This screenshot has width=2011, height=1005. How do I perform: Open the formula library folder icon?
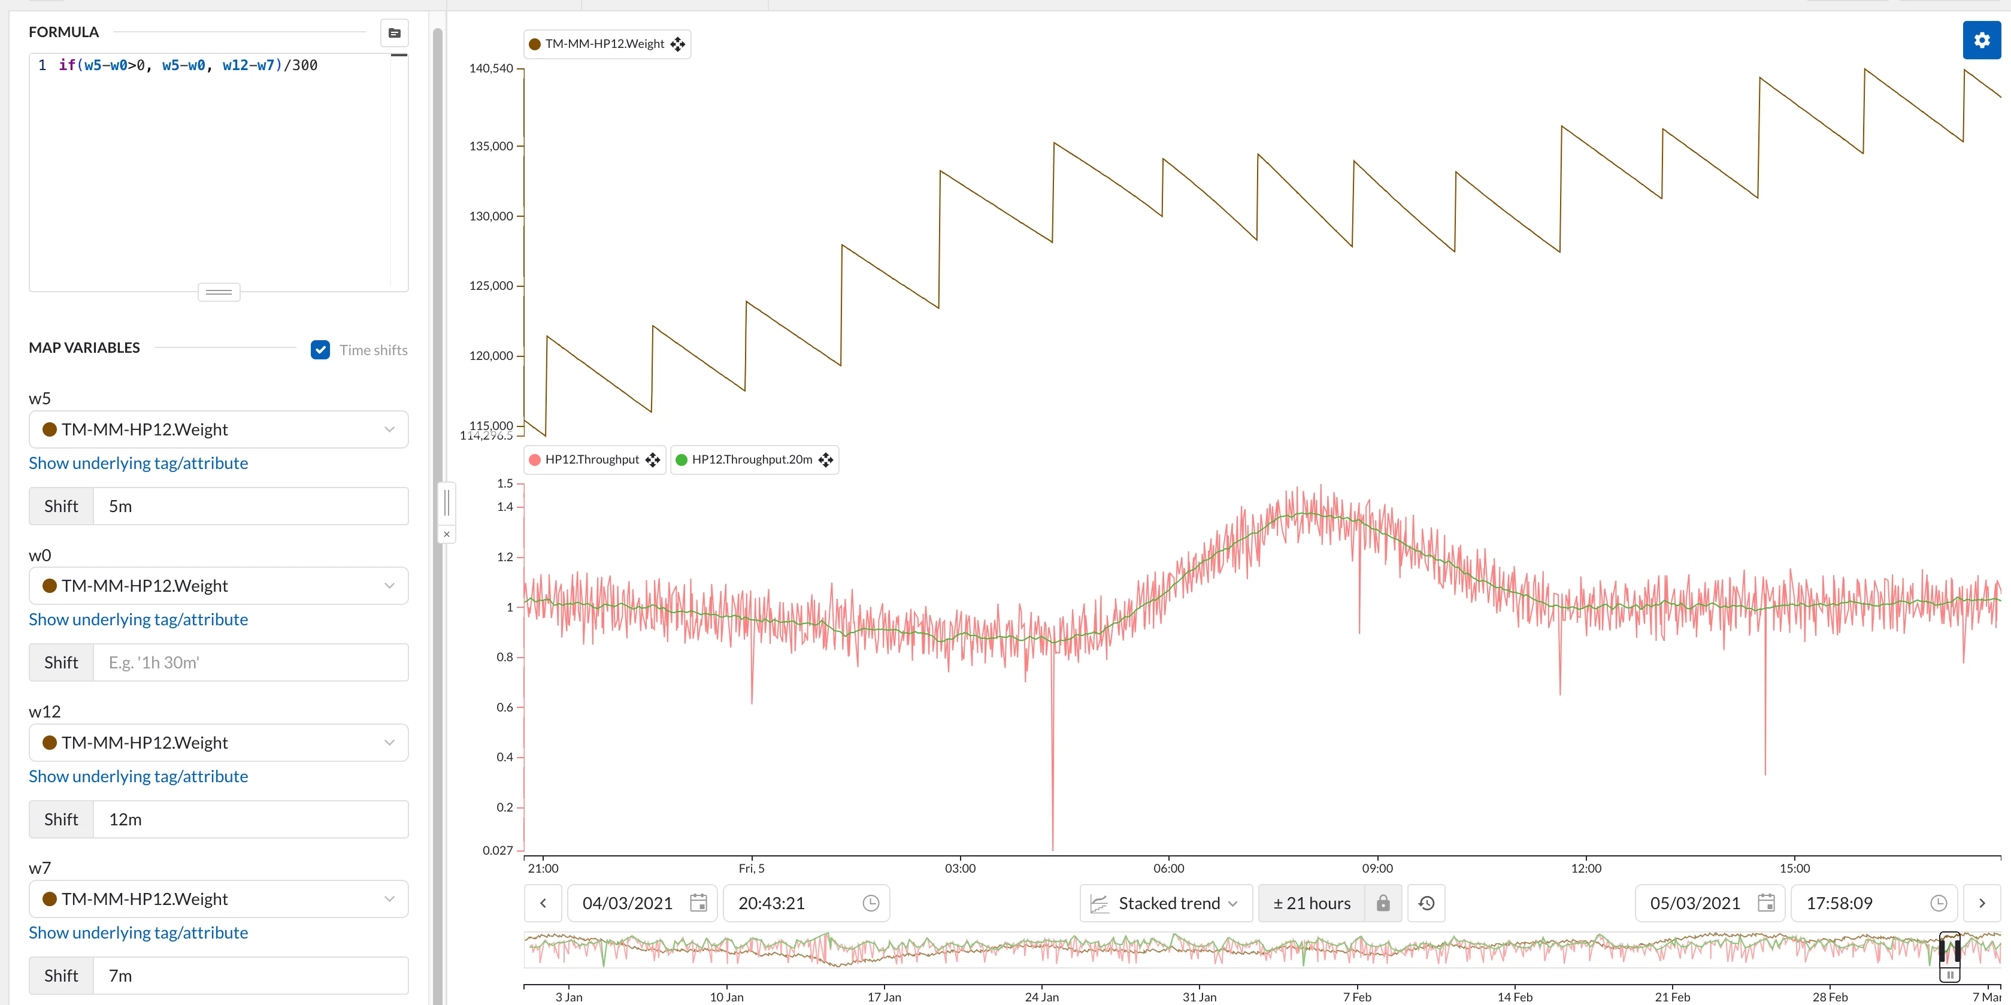click(394, 33)
